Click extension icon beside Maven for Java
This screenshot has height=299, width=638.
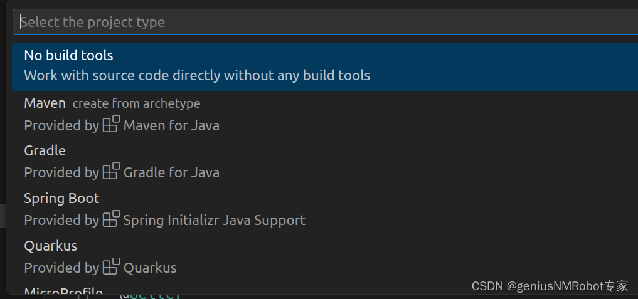(x=111, y=124)
